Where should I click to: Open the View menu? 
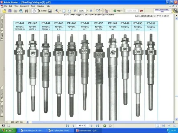coord(16,6)
